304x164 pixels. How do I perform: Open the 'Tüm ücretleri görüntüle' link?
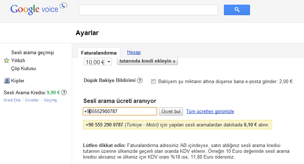pos(210,111)
